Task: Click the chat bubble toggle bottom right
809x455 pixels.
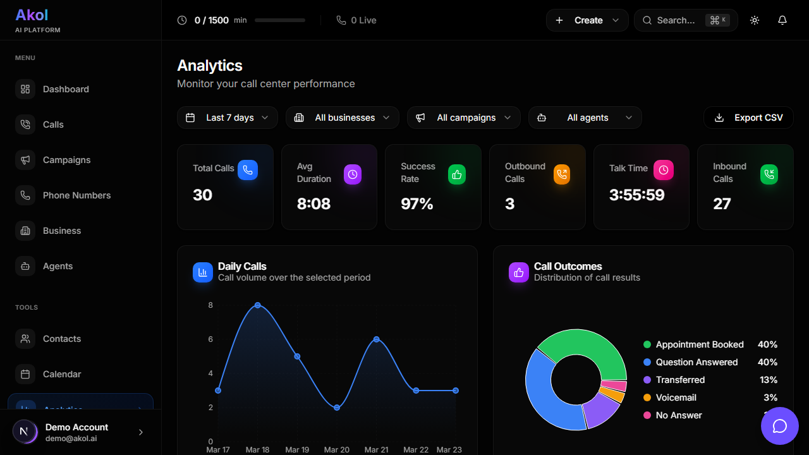Action: coord(780,426)
